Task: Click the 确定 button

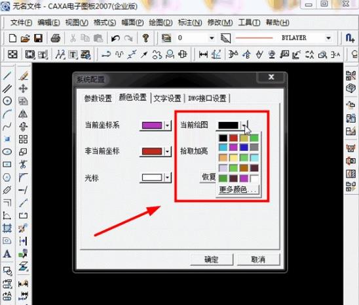Action: click(x=212, y=260)
